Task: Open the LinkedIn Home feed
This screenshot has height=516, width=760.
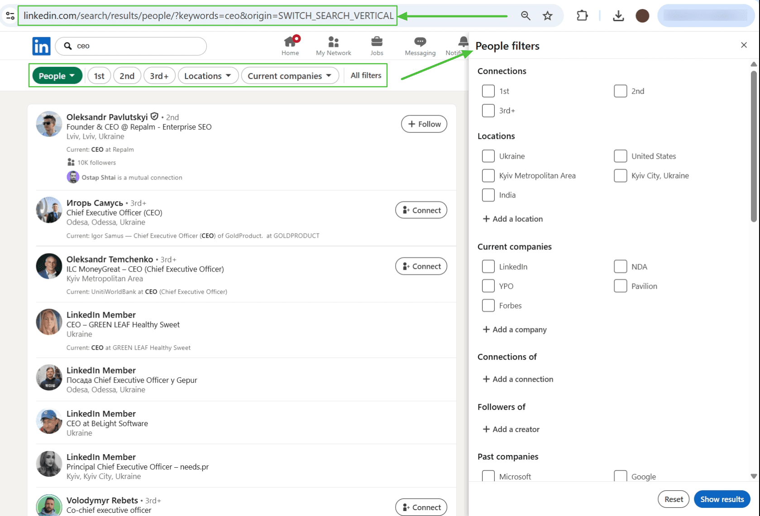Action: (x=290, y=45)
